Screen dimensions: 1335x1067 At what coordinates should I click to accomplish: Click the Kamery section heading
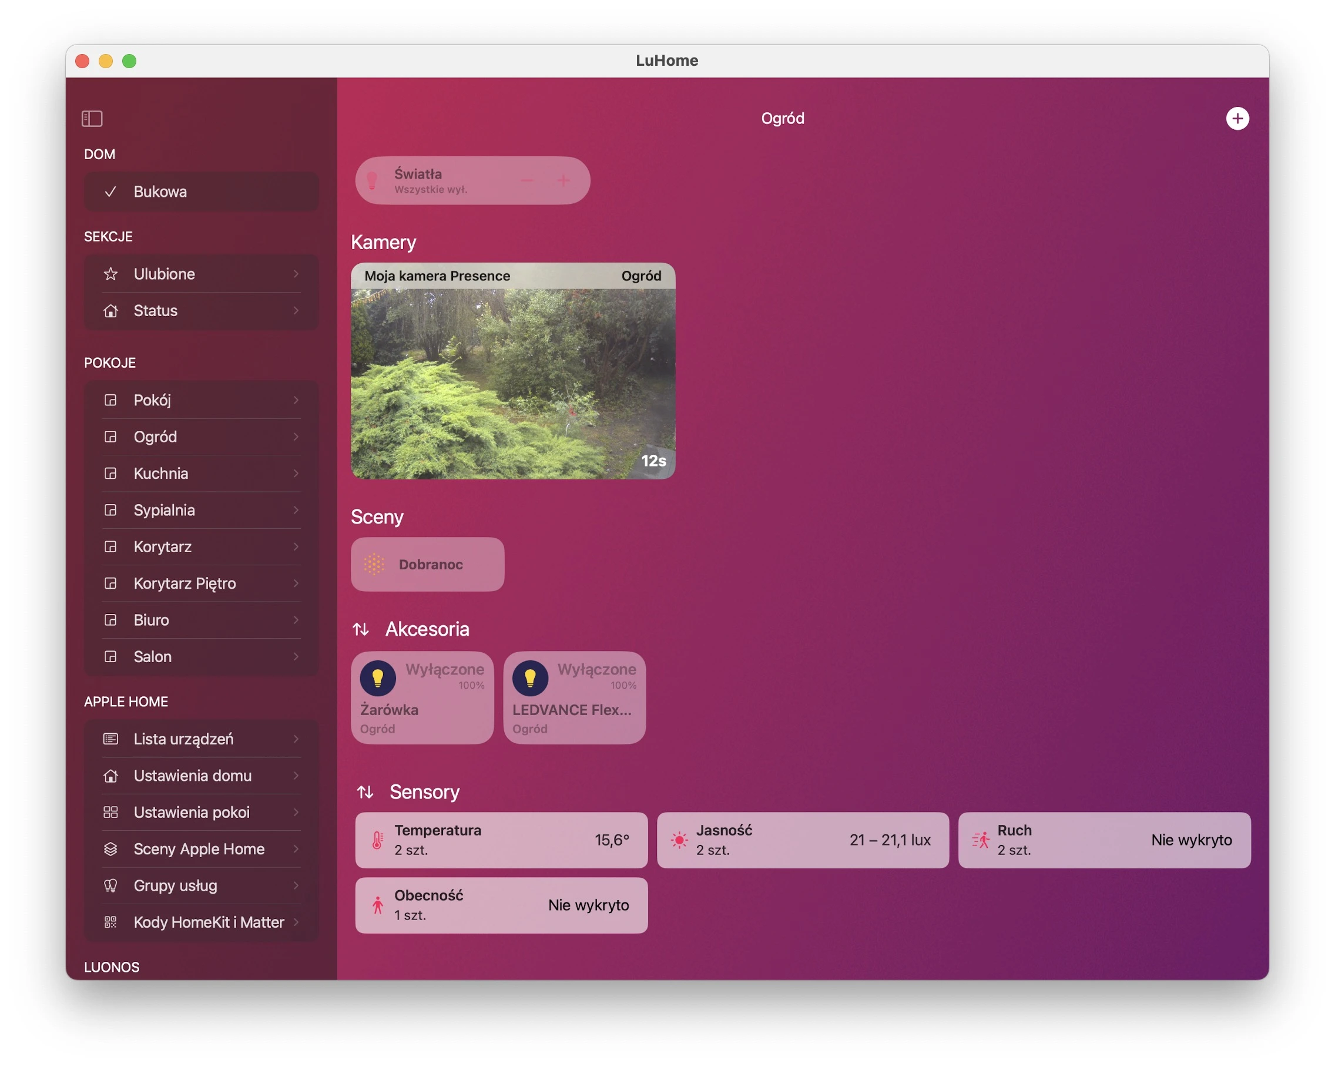click(383, 242)
